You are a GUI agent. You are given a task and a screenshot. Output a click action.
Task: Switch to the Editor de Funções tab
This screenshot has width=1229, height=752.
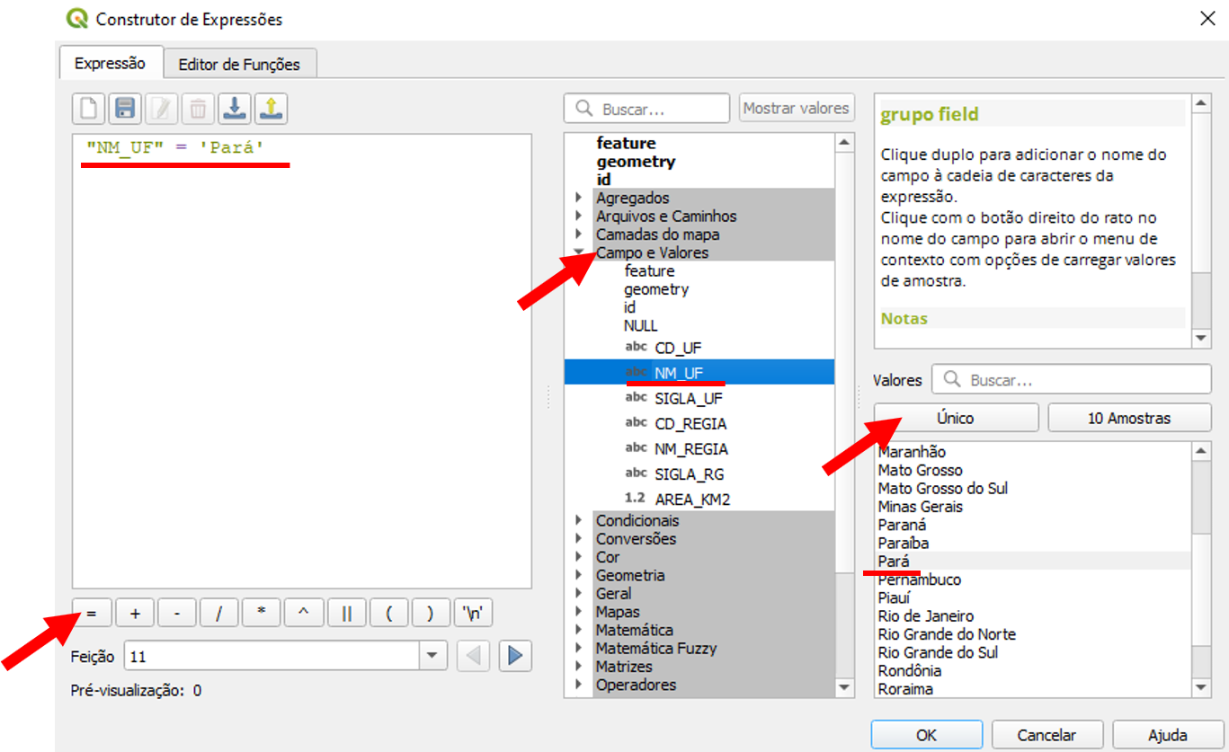click(239, 64)
